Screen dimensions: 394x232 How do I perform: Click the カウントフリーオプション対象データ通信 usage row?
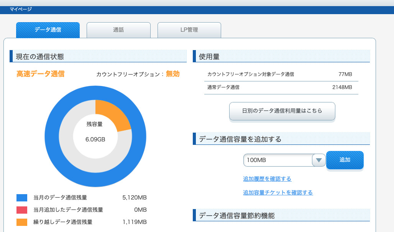(281, 75)
